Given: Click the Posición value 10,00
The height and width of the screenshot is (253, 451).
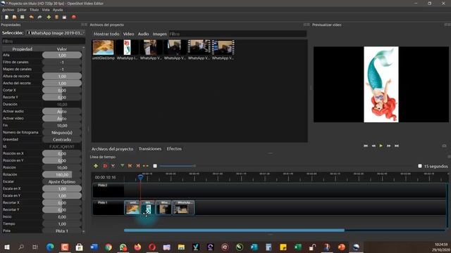Looking at the screenshot, I should tap(62, 167).
